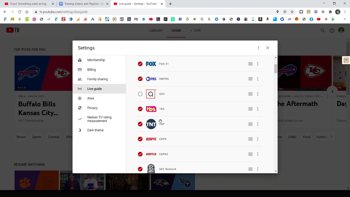
Task: Select the Live guide section
Action: (x=99, y=89)
